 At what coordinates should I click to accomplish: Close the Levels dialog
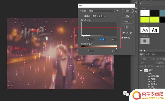pos(133,5)
